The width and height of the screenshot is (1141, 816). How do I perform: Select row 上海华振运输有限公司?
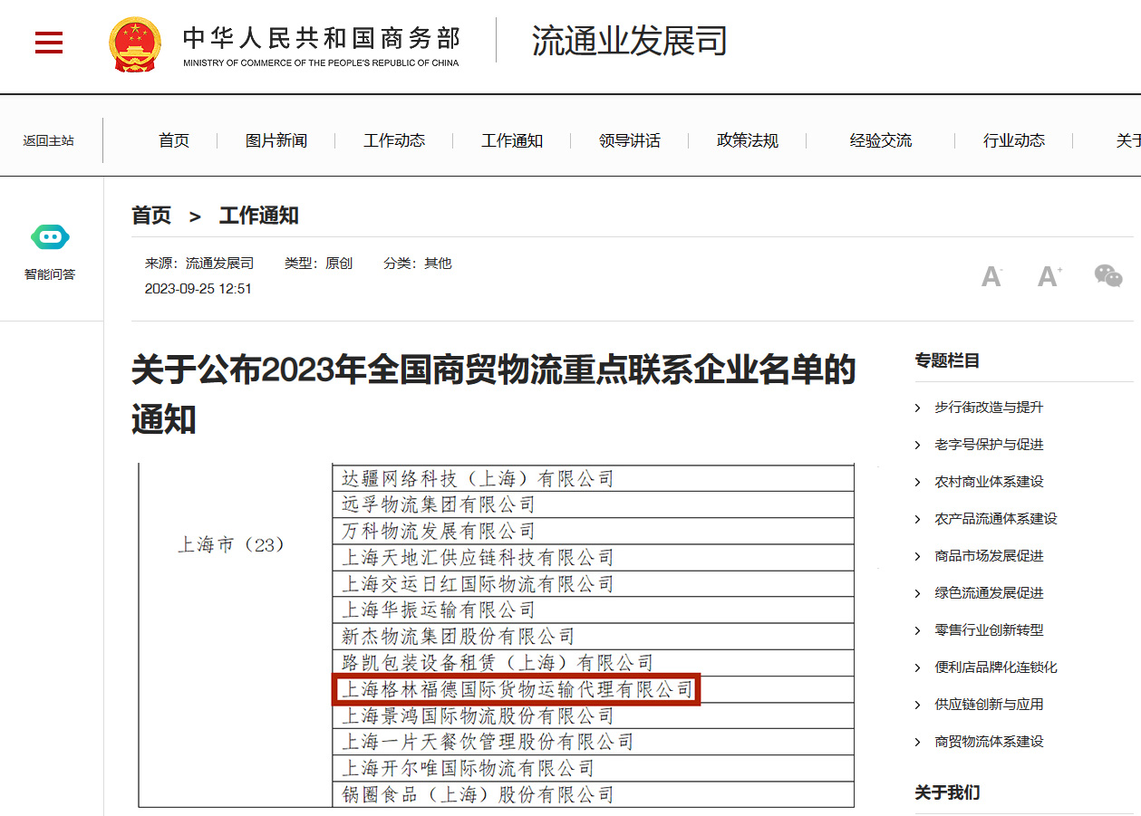point(593,610)
